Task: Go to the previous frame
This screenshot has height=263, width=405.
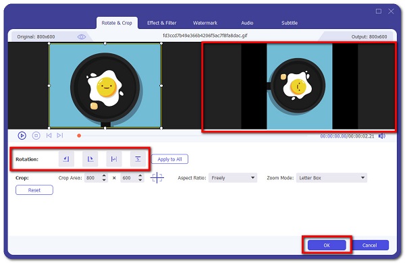Action: coord(49,136)
